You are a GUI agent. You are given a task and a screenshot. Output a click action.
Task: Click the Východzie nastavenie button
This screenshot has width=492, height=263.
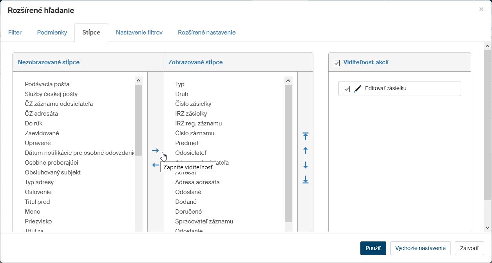point(420,248)
